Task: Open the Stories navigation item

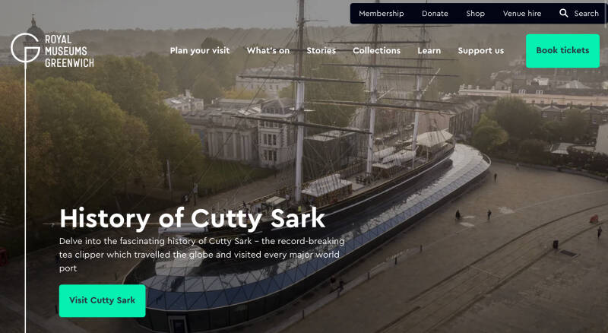Action: pos(321,50)
